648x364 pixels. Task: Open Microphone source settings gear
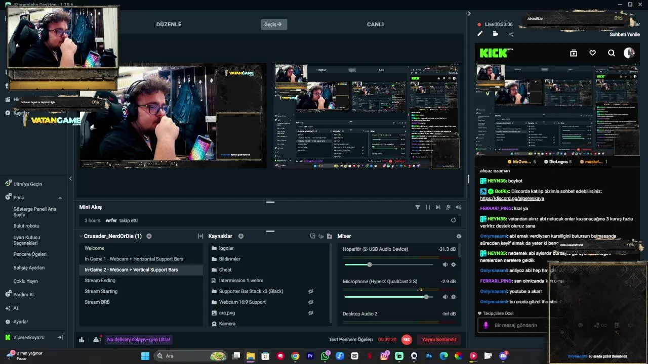point(453,297)
